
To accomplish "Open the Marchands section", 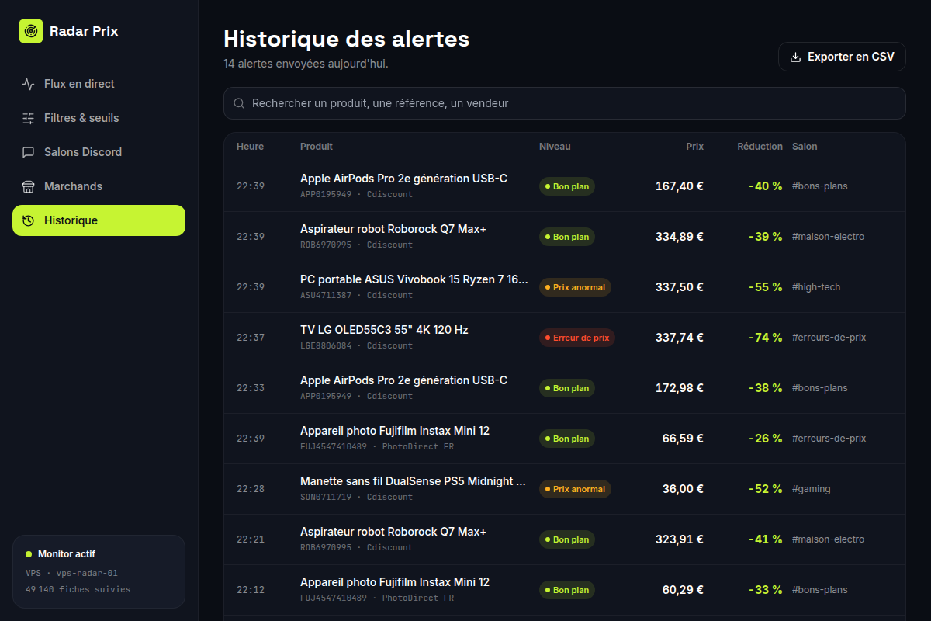I will (99, 186).
